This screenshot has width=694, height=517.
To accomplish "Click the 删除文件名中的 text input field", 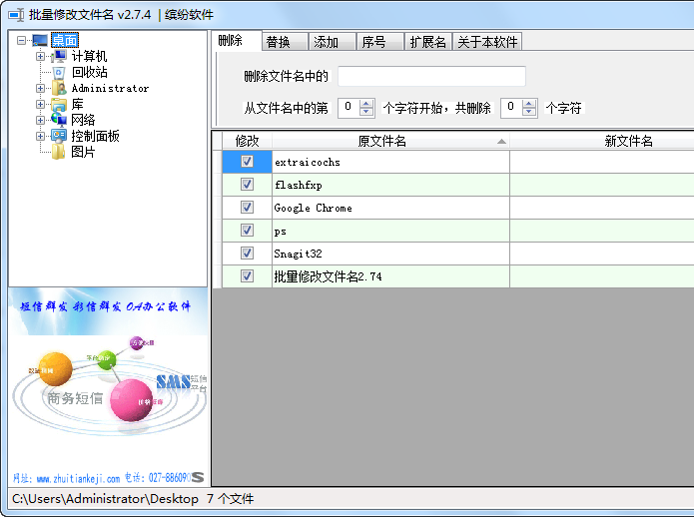I will 431,76.
